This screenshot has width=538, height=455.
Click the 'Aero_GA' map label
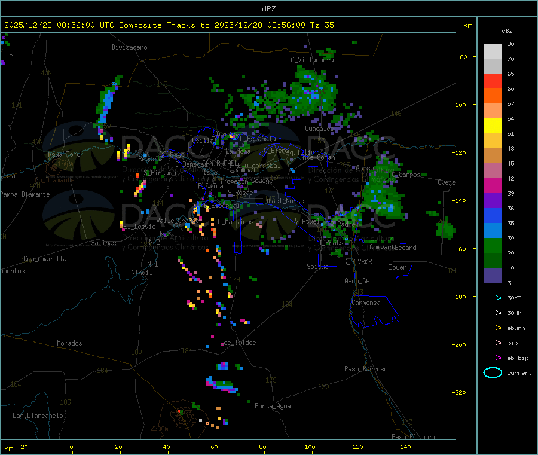click(x=357, y=281)
